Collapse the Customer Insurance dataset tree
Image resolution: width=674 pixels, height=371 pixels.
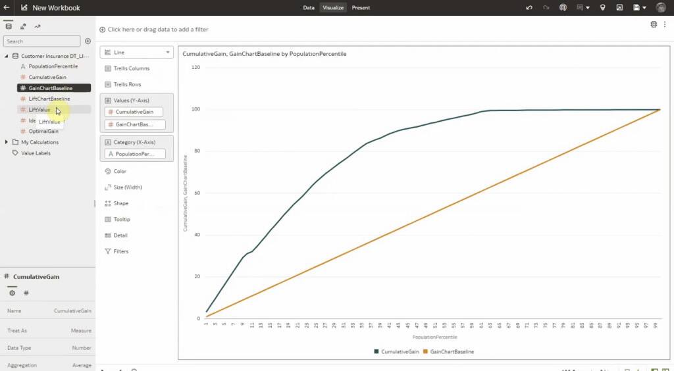pyautogui.click(x=7, y=56)
